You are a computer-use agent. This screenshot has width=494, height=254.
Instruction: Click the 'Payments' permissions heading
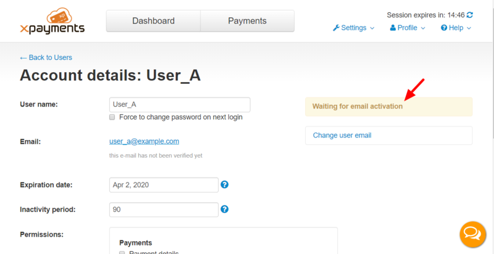[136, 243]
